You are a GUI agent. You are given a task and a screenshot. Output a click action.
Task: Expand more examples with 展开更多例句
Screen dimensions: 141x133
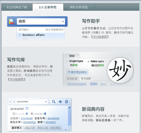(x=77, y=72)
